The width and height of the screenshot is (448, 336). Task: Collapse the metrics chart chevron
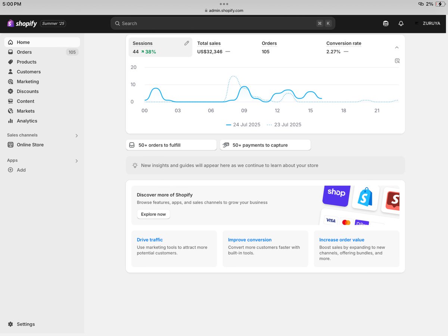point(397,47)
